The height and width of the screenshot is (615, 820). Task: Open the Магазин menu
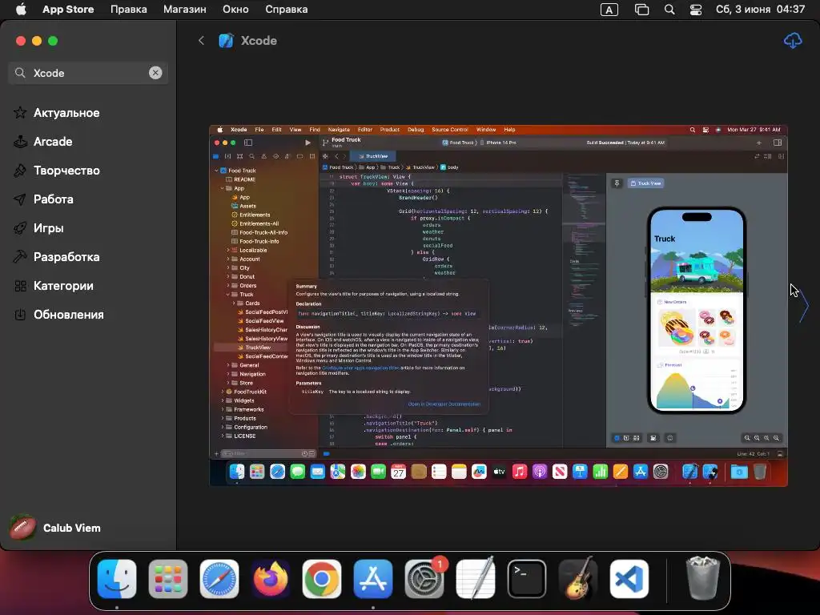[x=185, y=10]
